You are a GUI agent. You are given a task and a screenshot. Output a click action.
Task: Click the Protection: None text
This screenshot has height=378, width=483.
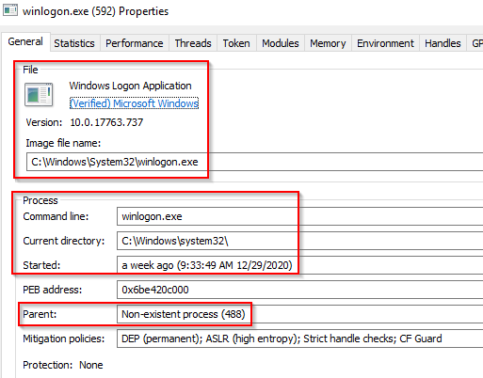63,365
